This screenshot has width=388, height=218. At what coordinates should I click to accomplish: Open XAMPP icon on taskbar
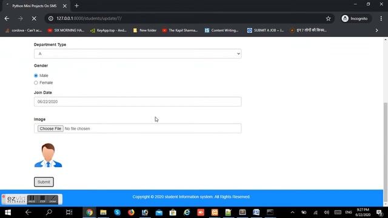coord(215,213)
